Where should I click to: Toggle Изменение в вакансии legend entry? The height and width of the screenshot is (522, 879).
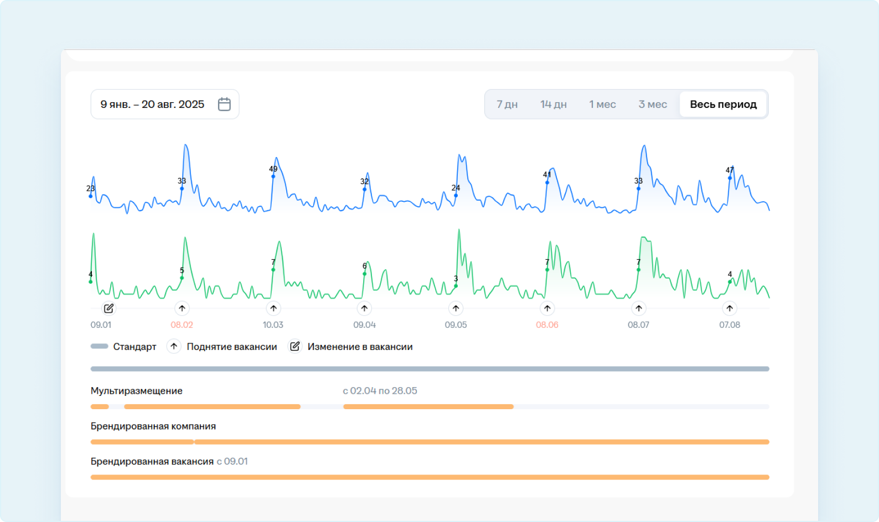click(351, 347)
